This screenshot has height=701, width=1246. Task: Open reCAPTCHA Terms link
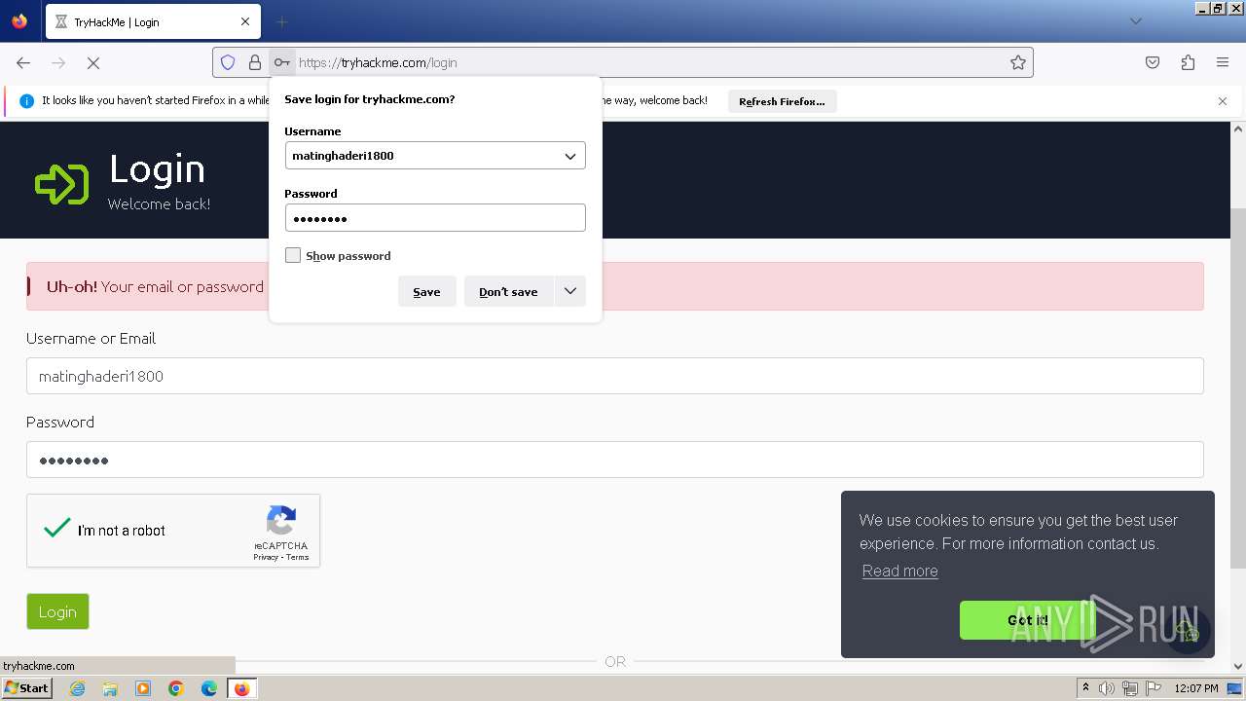298,557
